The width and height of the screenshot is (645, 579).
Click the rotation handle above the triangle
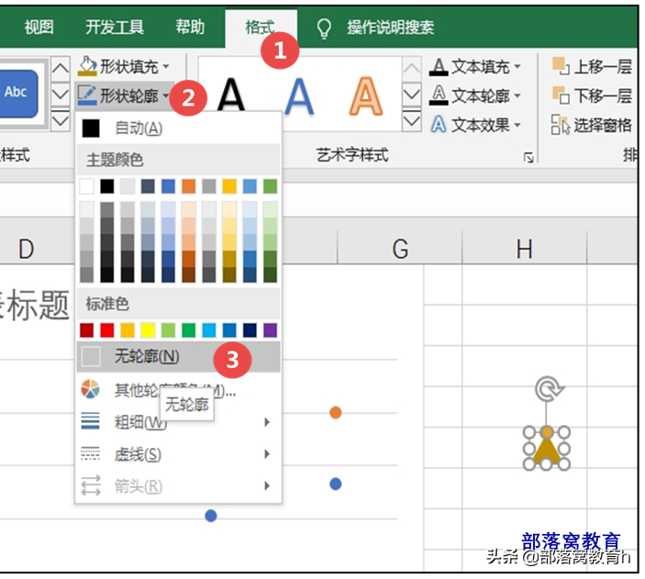pos(548,388)
